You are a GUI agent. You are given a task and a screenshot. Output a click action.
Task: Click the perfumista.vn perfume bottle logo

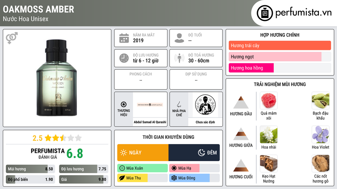(x=265, y=13)
